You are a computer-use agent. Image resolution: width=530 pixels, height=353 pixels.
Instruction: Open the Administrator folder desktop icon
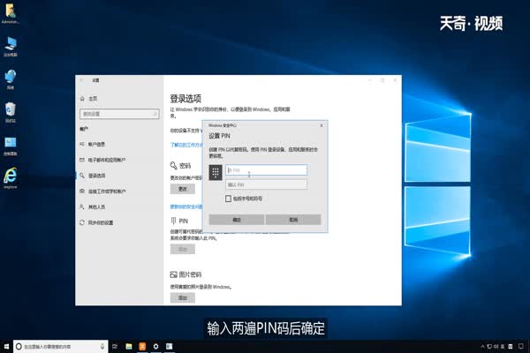point(11,13)
